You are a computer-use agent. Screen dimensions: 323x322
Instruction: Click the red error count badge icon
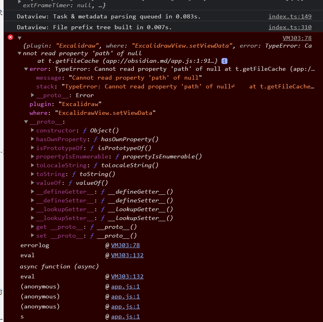[10, 37]
